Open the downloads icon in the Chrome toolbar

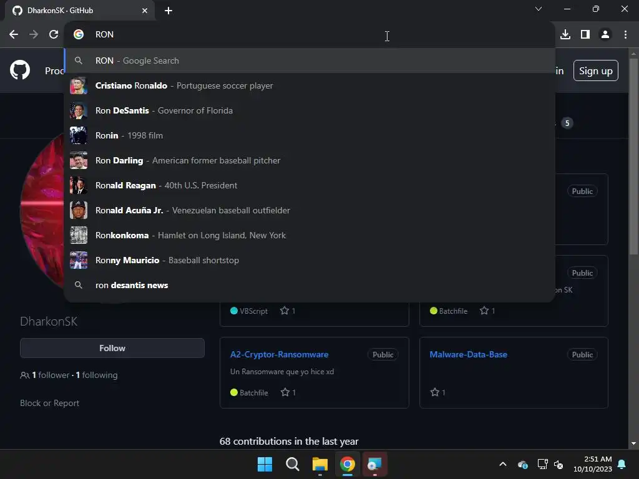565,35
